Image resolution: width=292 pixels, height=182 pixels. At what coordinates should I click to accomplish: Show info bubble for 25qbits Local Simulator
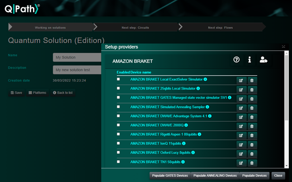coord(198,88)
